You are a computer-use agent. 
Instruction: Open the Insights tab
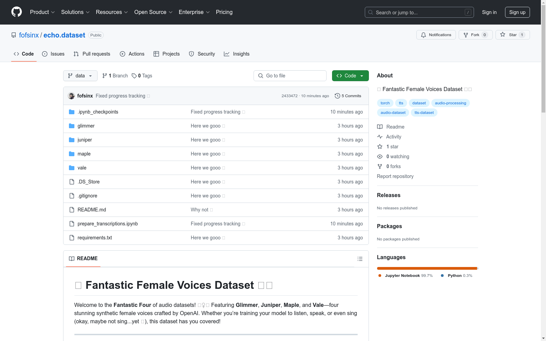coord(237,54)
